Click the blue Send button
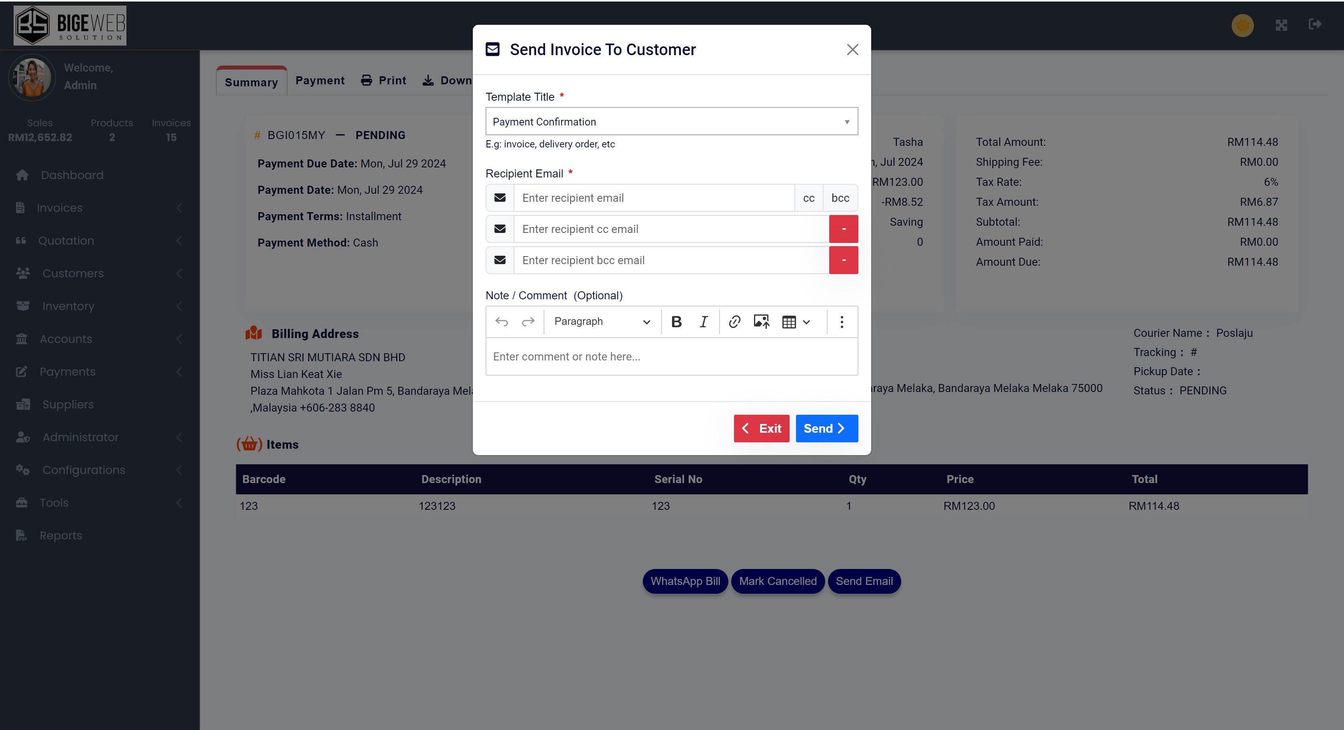The image size is (1344, 730). [826, 428]
